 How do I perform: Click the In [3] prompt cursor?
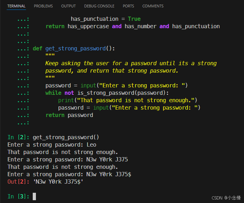point(34,196)
